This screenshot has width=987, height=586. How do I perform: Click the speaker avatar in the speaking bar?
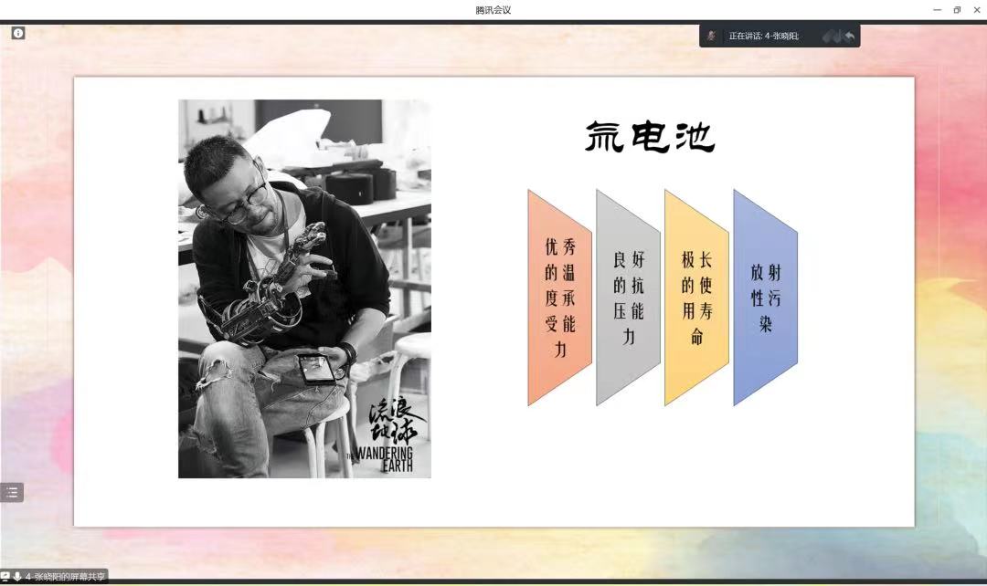coord(712,36)
